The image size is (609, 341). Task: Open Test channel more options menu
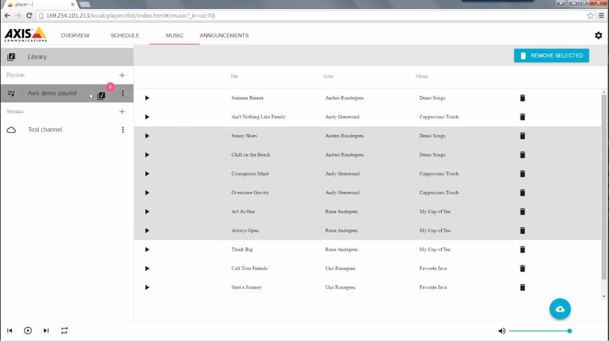pyautogui.click(x=123, y=130)
